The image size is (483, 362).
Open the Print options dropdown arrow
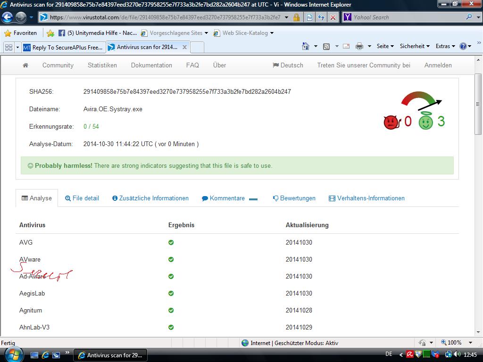[x=369, y=47]
